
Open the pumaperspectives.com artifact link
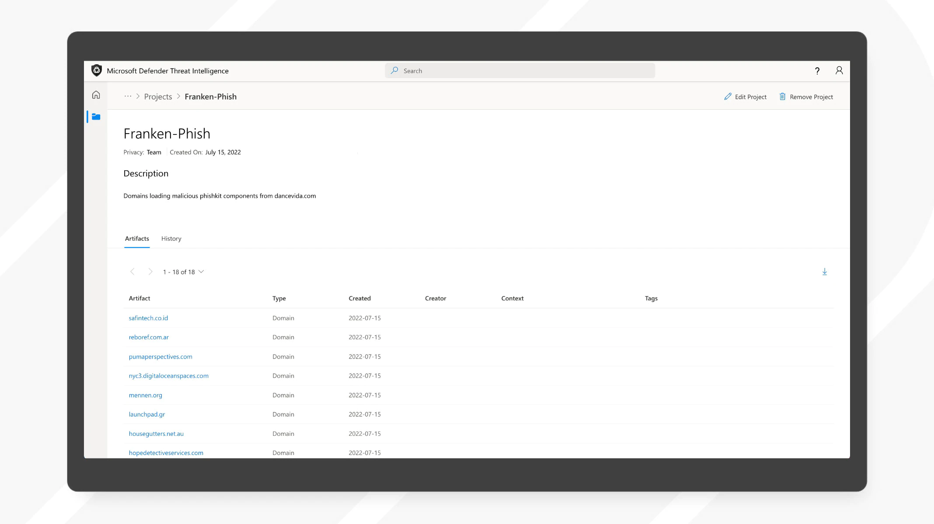pyautogui.click(x=160, y=356)
